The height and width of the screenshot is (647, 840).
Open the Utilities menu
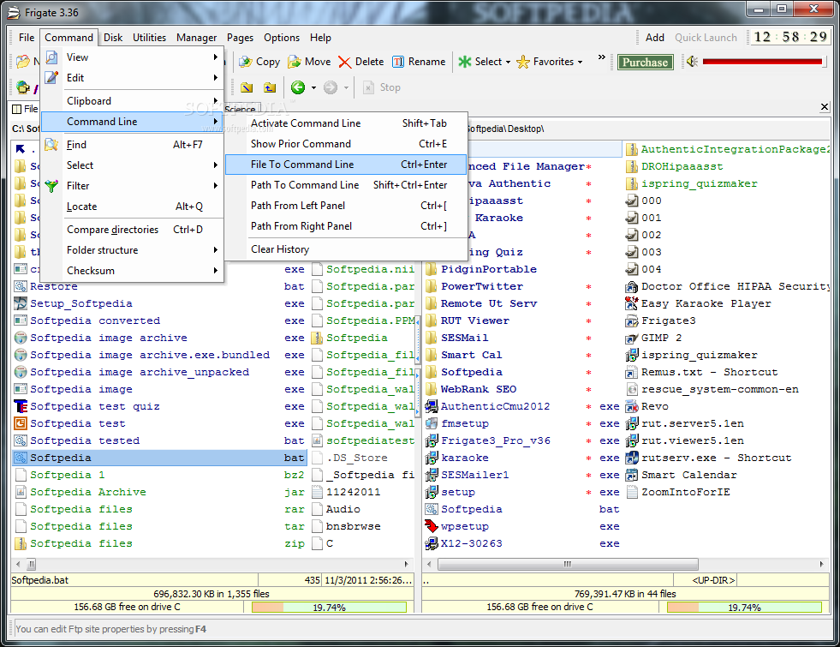[150, 38]
